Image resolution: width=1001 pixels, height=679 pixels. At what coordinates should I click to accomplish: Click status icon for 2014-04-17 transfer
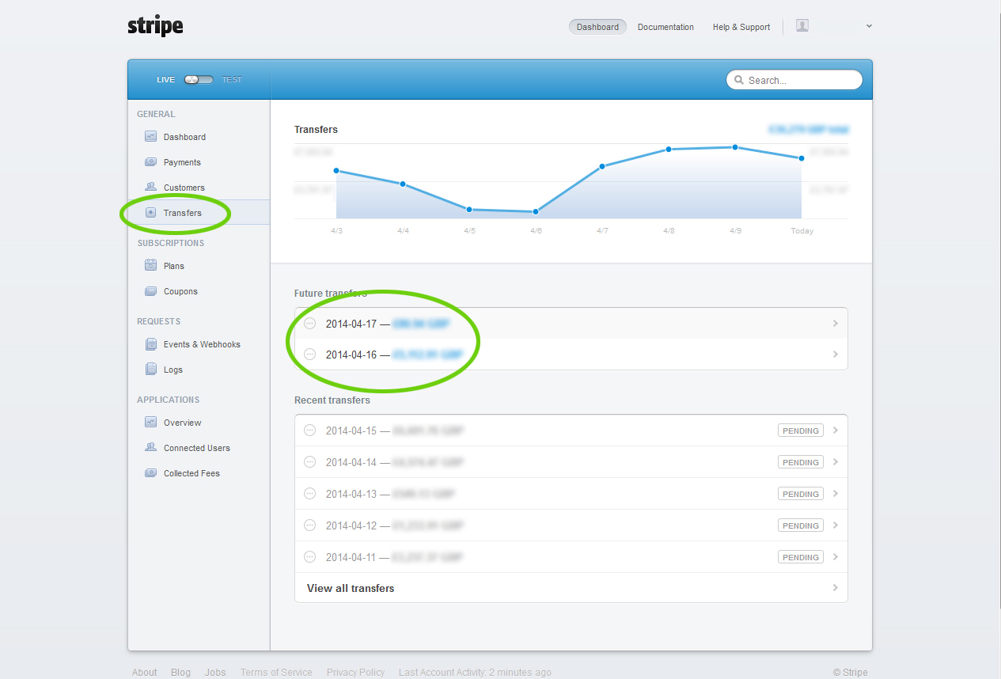[310, 323]
